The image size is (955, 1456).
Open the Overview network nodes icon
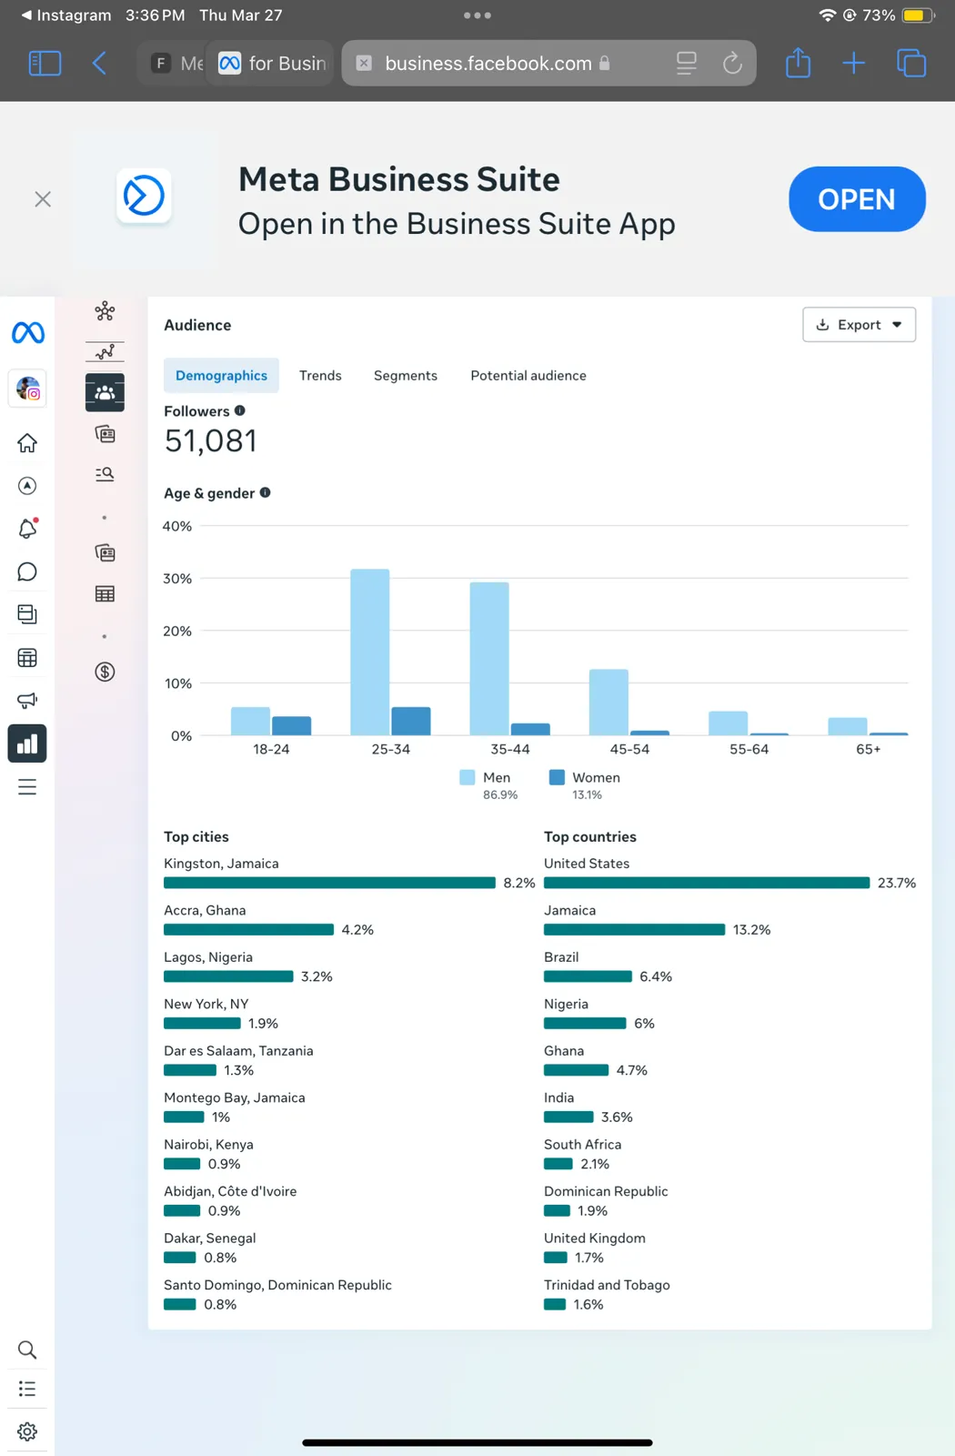point(105,312)
